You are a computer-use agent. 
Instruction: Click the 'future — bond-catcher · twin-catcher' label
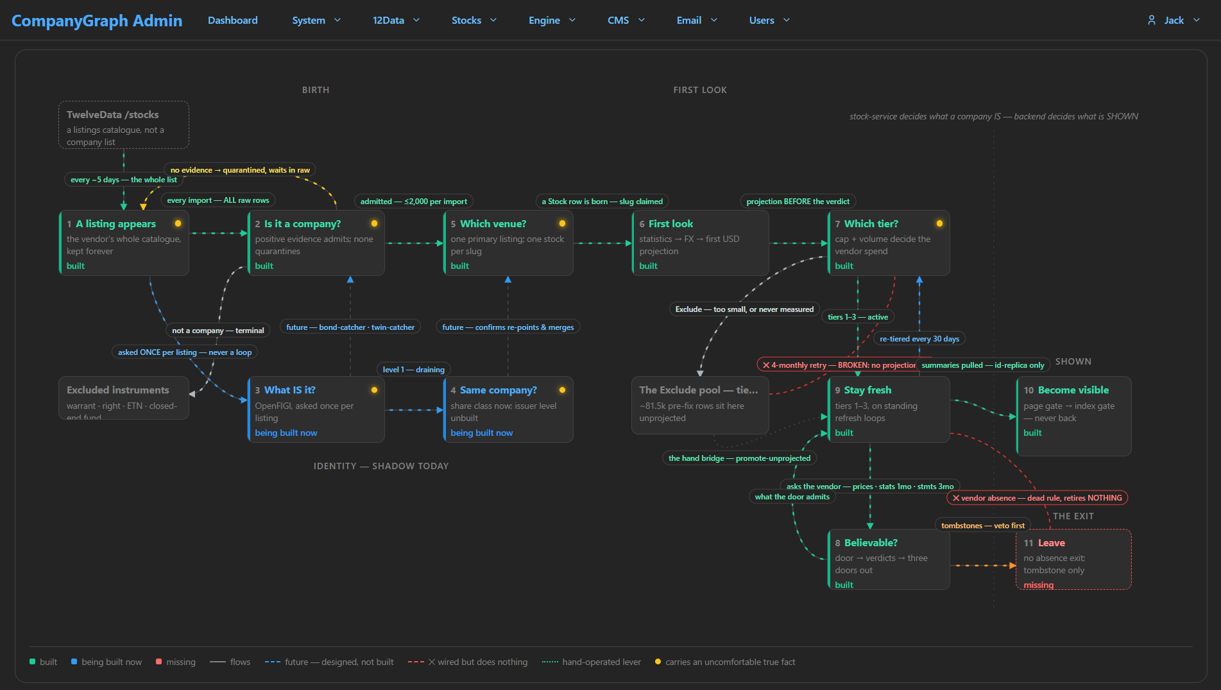pyautogui.click(x=350, y=327)
